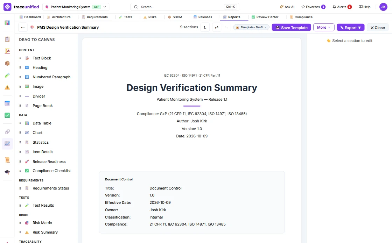Screen dimensions: 392x243
Task: Select the Numbered Paragraph component icon
Action: tap(27, 77)
